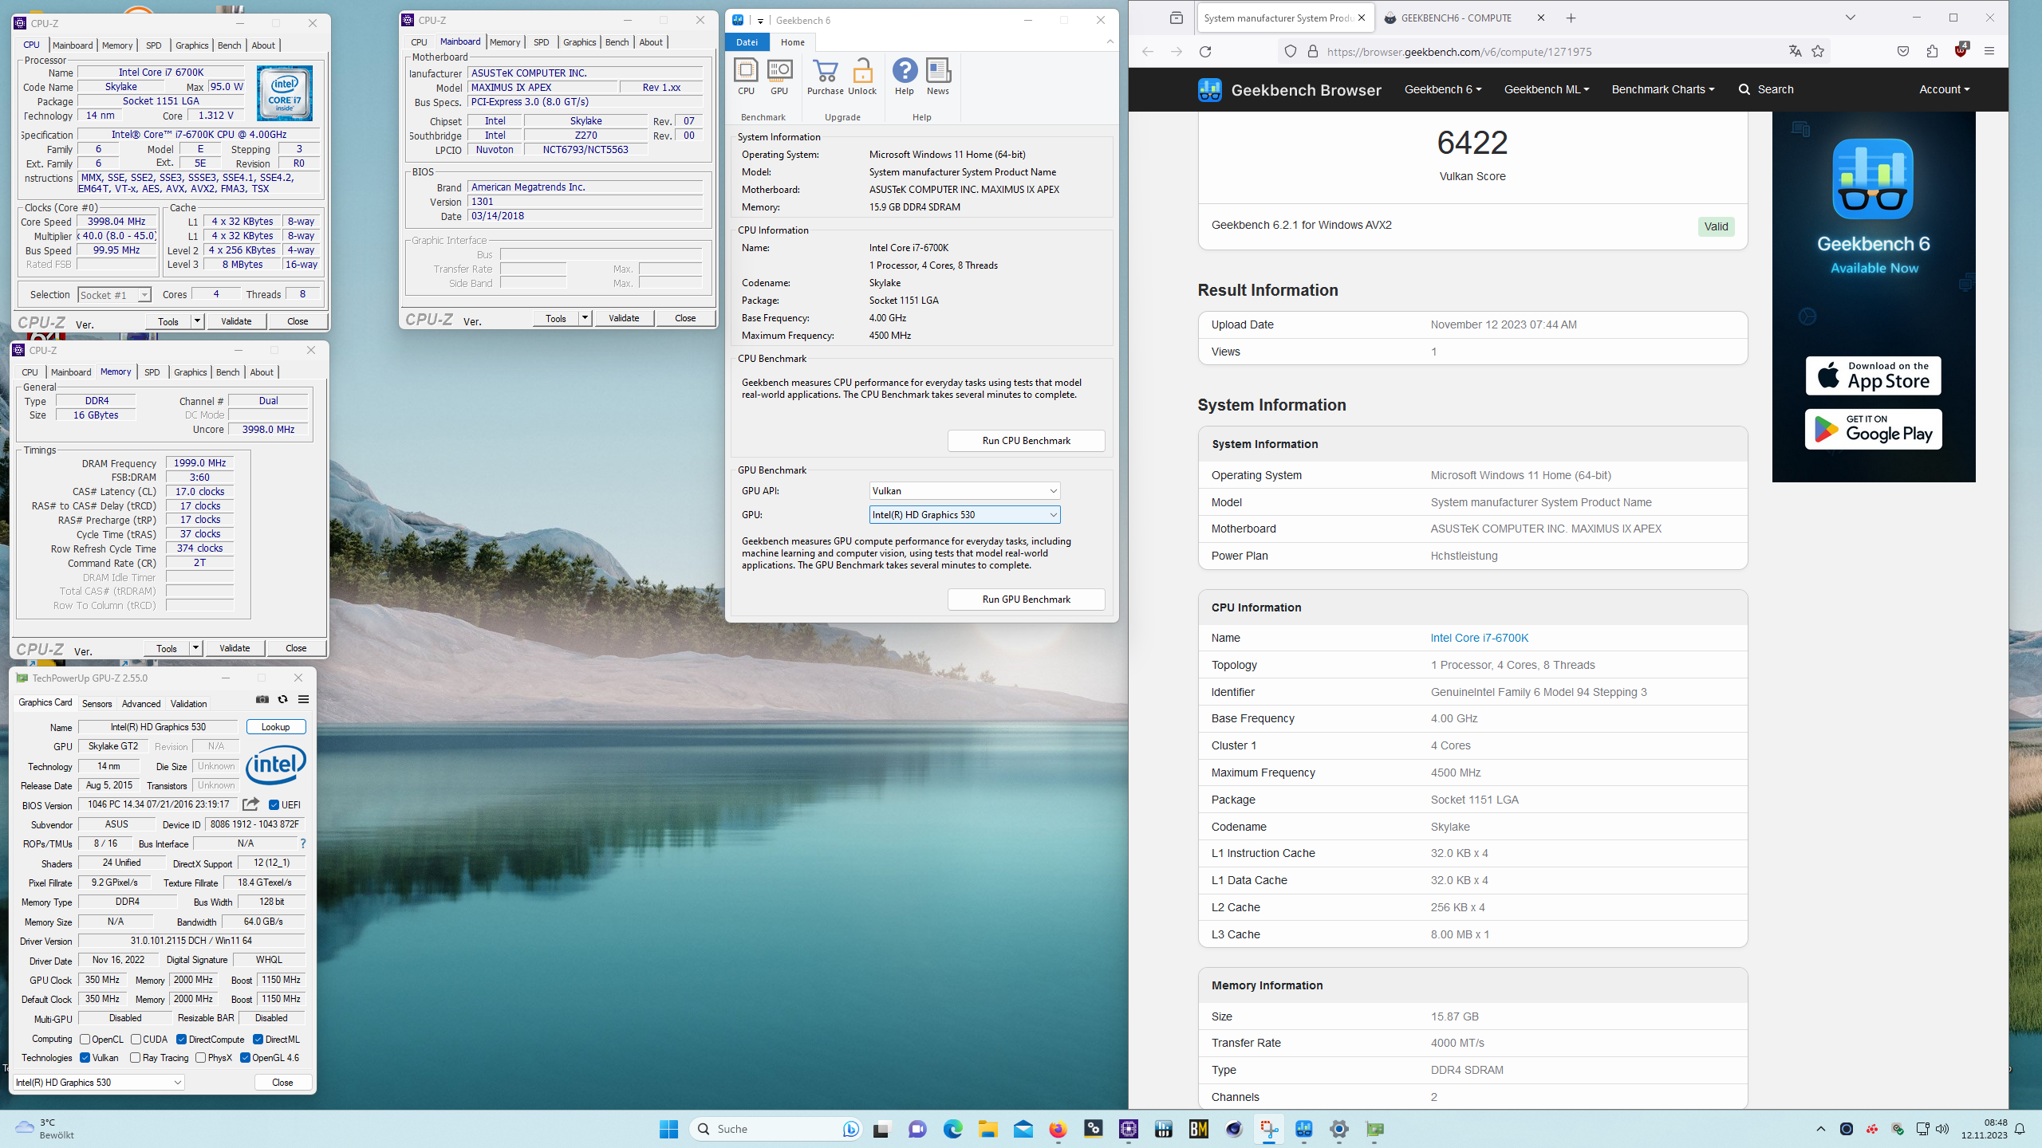2042x1148 pixels.
Task: Select the GEEKBENCH6 - COMPUTE browser tab
Action: [x=1457, y=18]
